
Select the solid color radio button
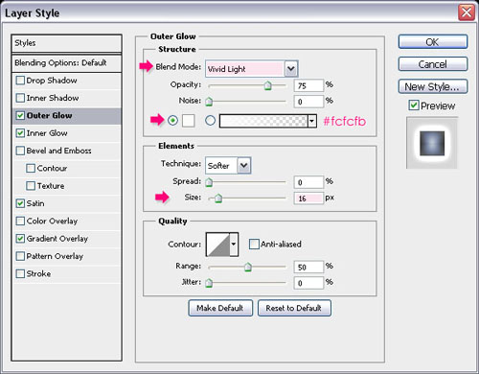[172, 121]
